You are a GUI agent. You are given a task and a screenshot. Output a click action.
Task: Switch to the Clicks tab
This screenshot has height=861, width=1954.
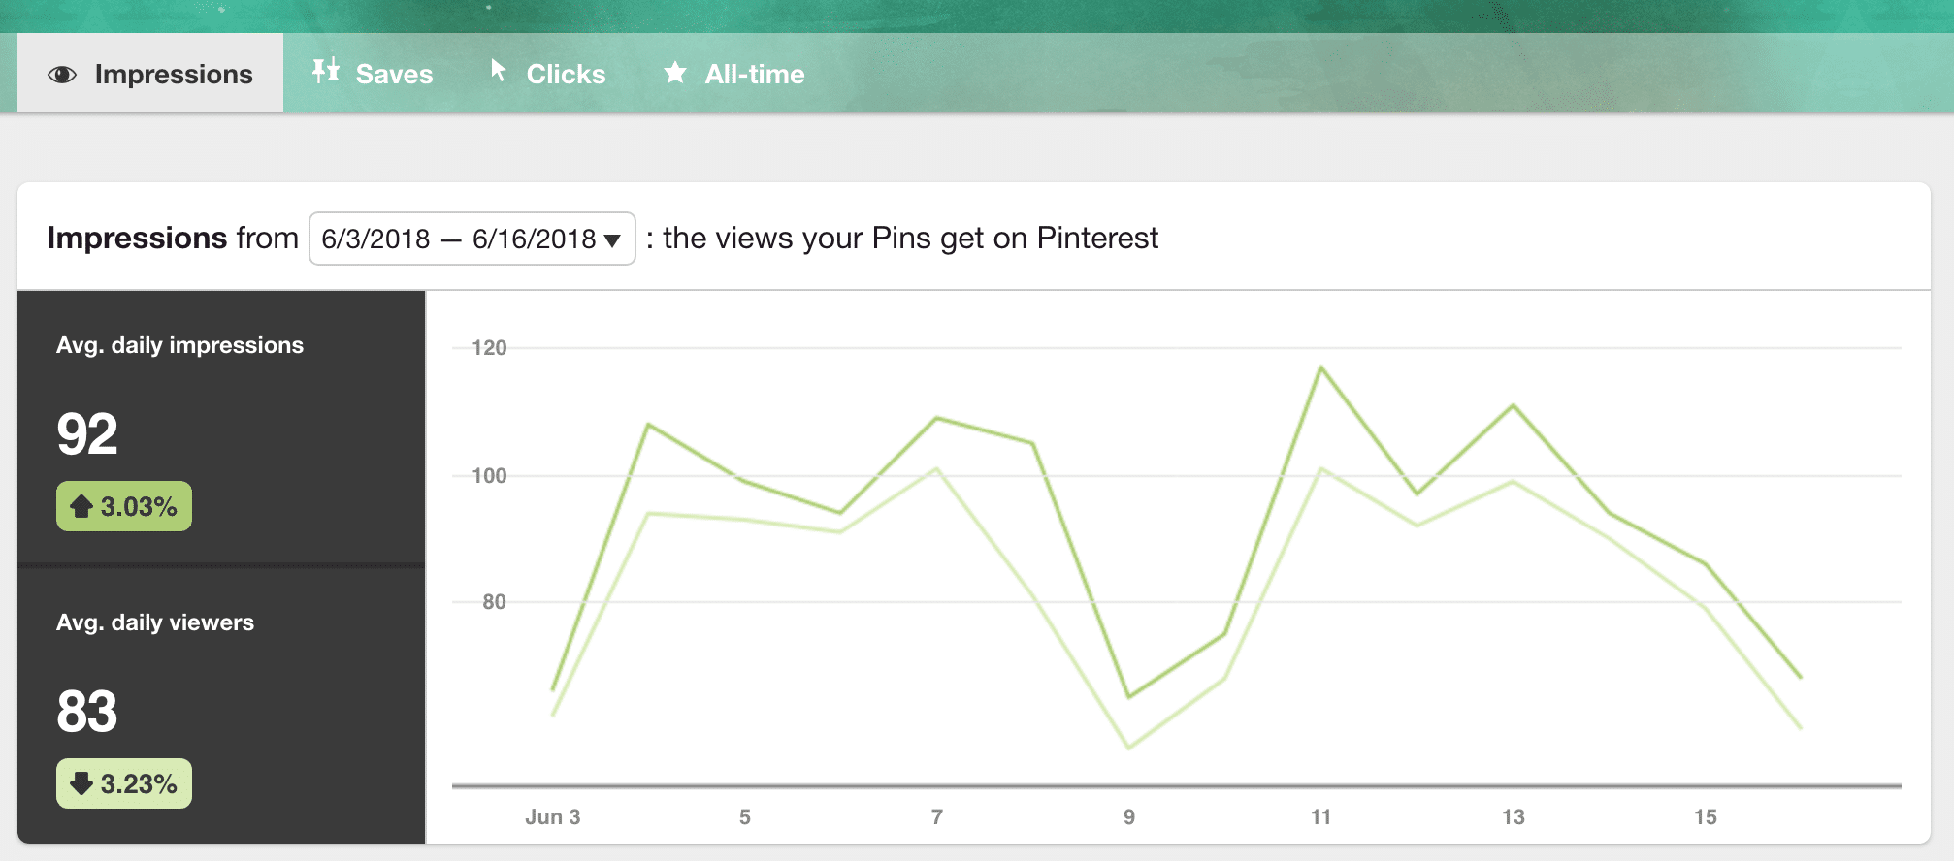pos(548,74)
